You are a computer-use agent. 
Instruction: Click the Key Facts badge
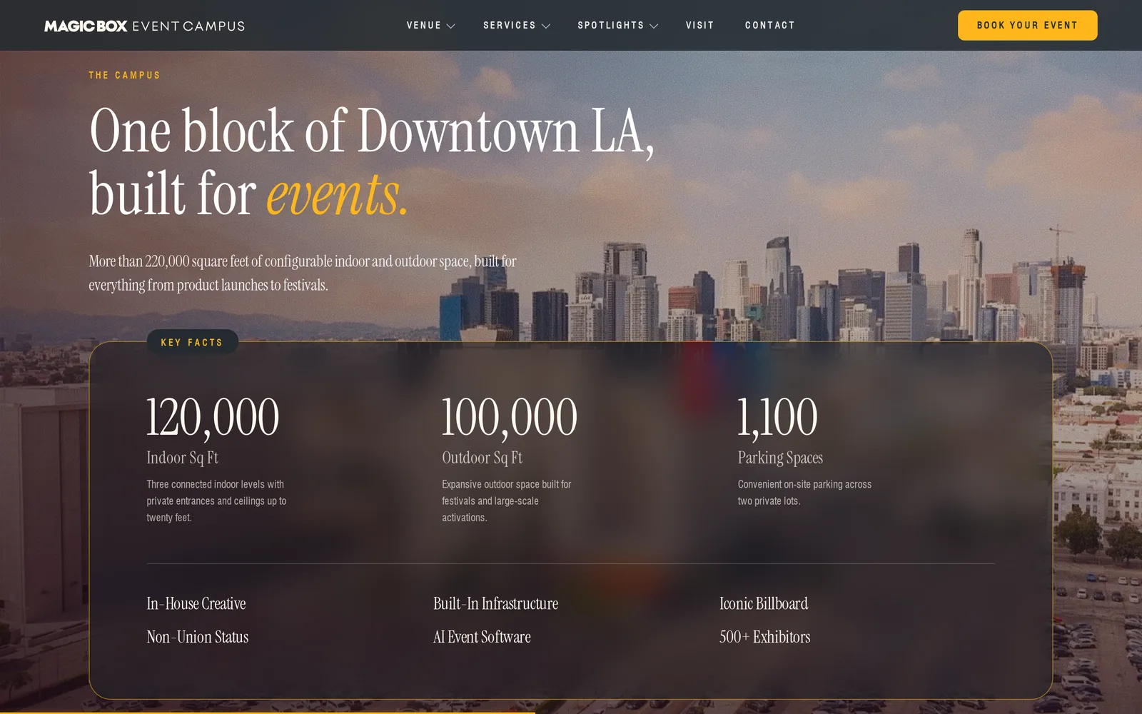[x=192, y=342]
